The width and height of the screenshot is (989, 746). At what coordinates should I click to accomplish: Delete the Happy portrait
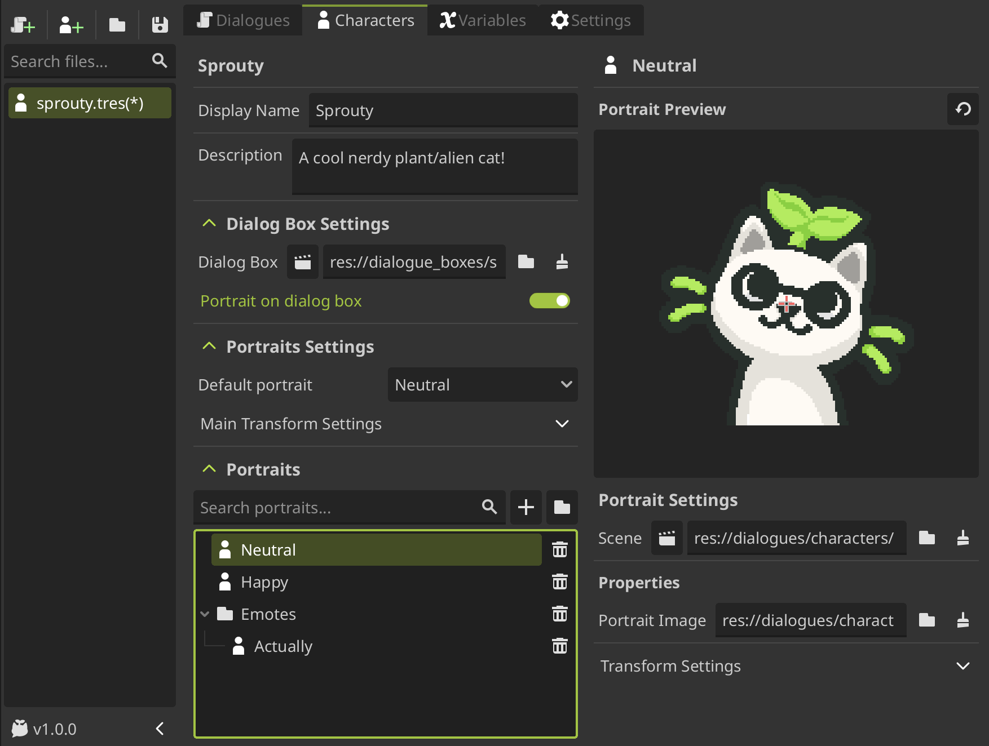(x=559, y=581)
